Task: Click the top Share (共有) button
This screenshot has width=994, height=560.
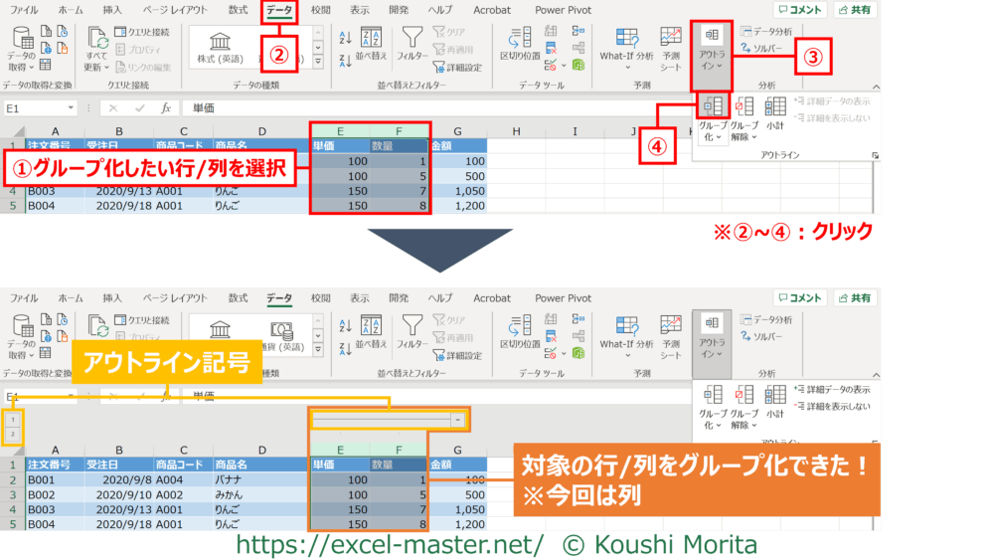Action: click(x=855, y=10)
